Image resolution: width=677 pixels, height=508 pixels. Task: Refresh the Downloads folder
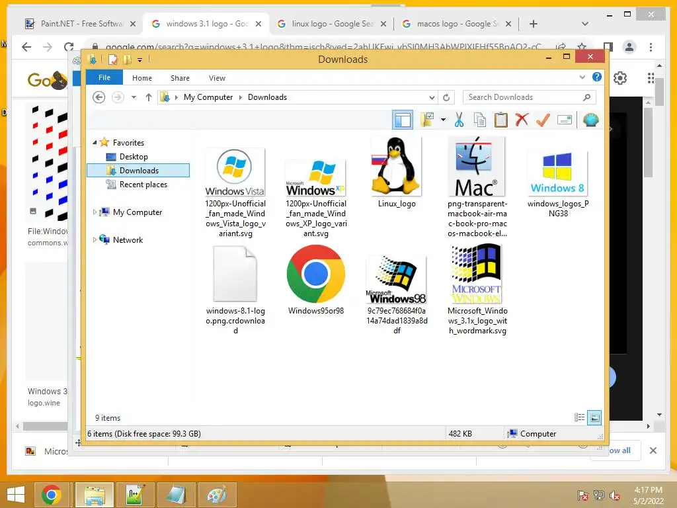[446, 98]
